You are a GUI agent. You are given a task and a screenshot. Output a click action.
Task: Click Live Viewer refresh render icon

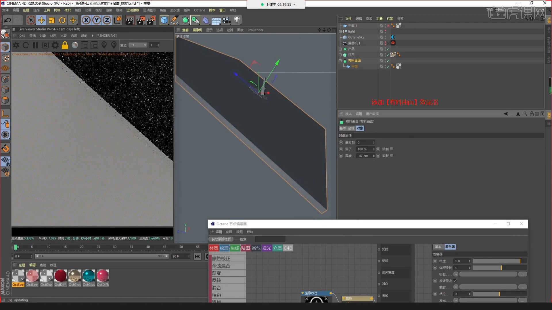click(26, 45)
